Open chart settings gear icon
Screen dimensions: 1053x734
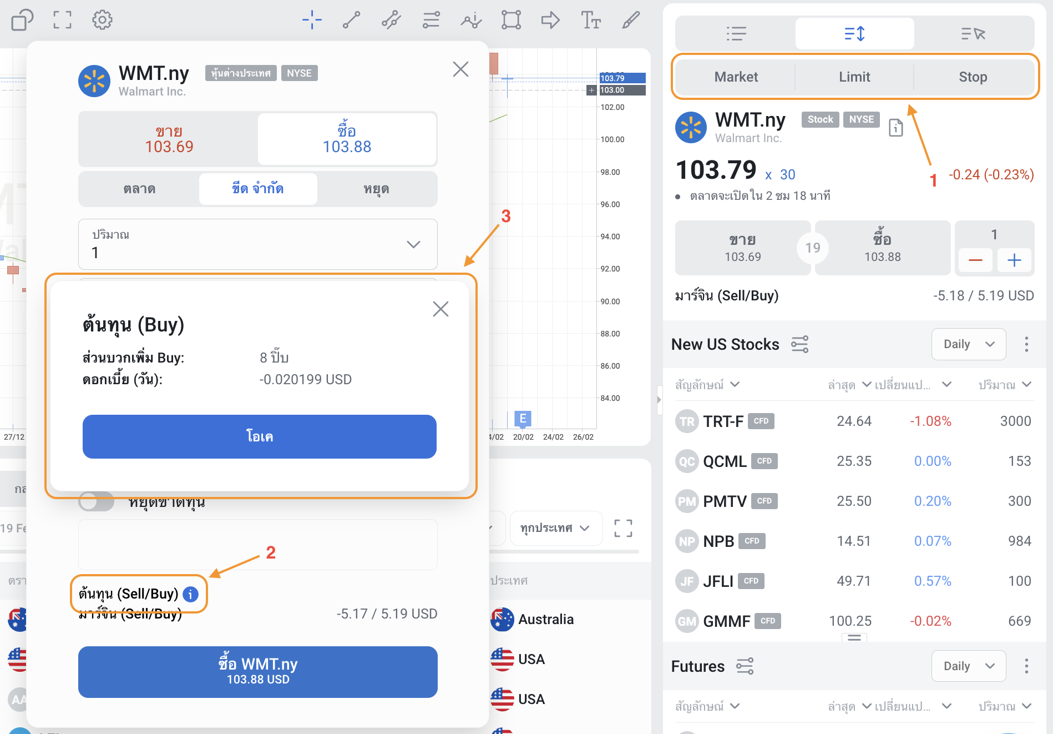pyautogui.click(x=102, y=21)
